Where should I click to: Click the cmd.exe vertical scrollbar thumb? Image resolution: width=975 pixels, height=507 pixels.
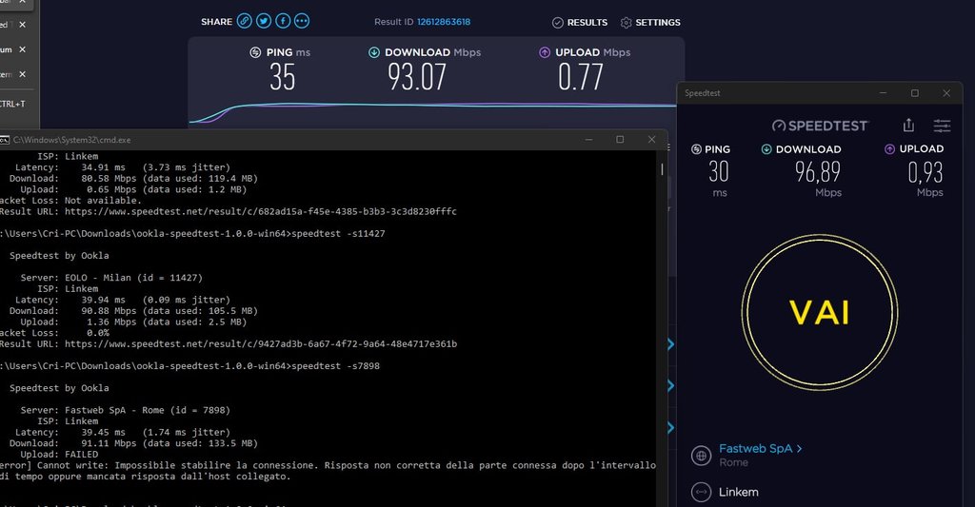coord(662,169)
